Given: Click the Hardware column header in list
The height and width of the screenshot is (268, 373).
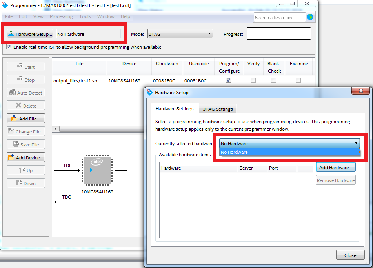Looking at the screenshot, I should pos(198,168).
